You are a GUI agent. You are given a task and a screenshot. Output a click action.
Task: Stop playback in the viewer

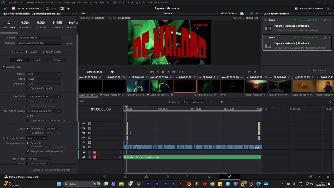163,72
